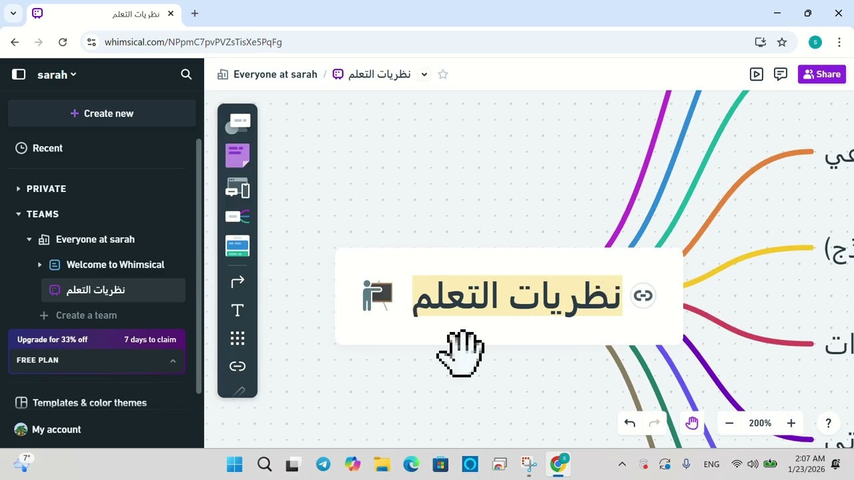Open the comments panel
Screen dimensions: 854x480
pyautogui.click(x=781, y=74)
